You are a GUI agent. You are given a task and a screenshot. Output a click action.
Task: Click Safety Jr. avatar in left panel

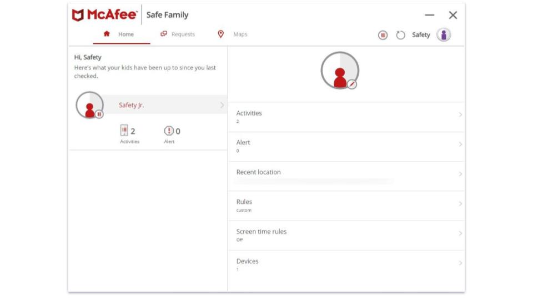pyautogui.click(x=89, y=105)
